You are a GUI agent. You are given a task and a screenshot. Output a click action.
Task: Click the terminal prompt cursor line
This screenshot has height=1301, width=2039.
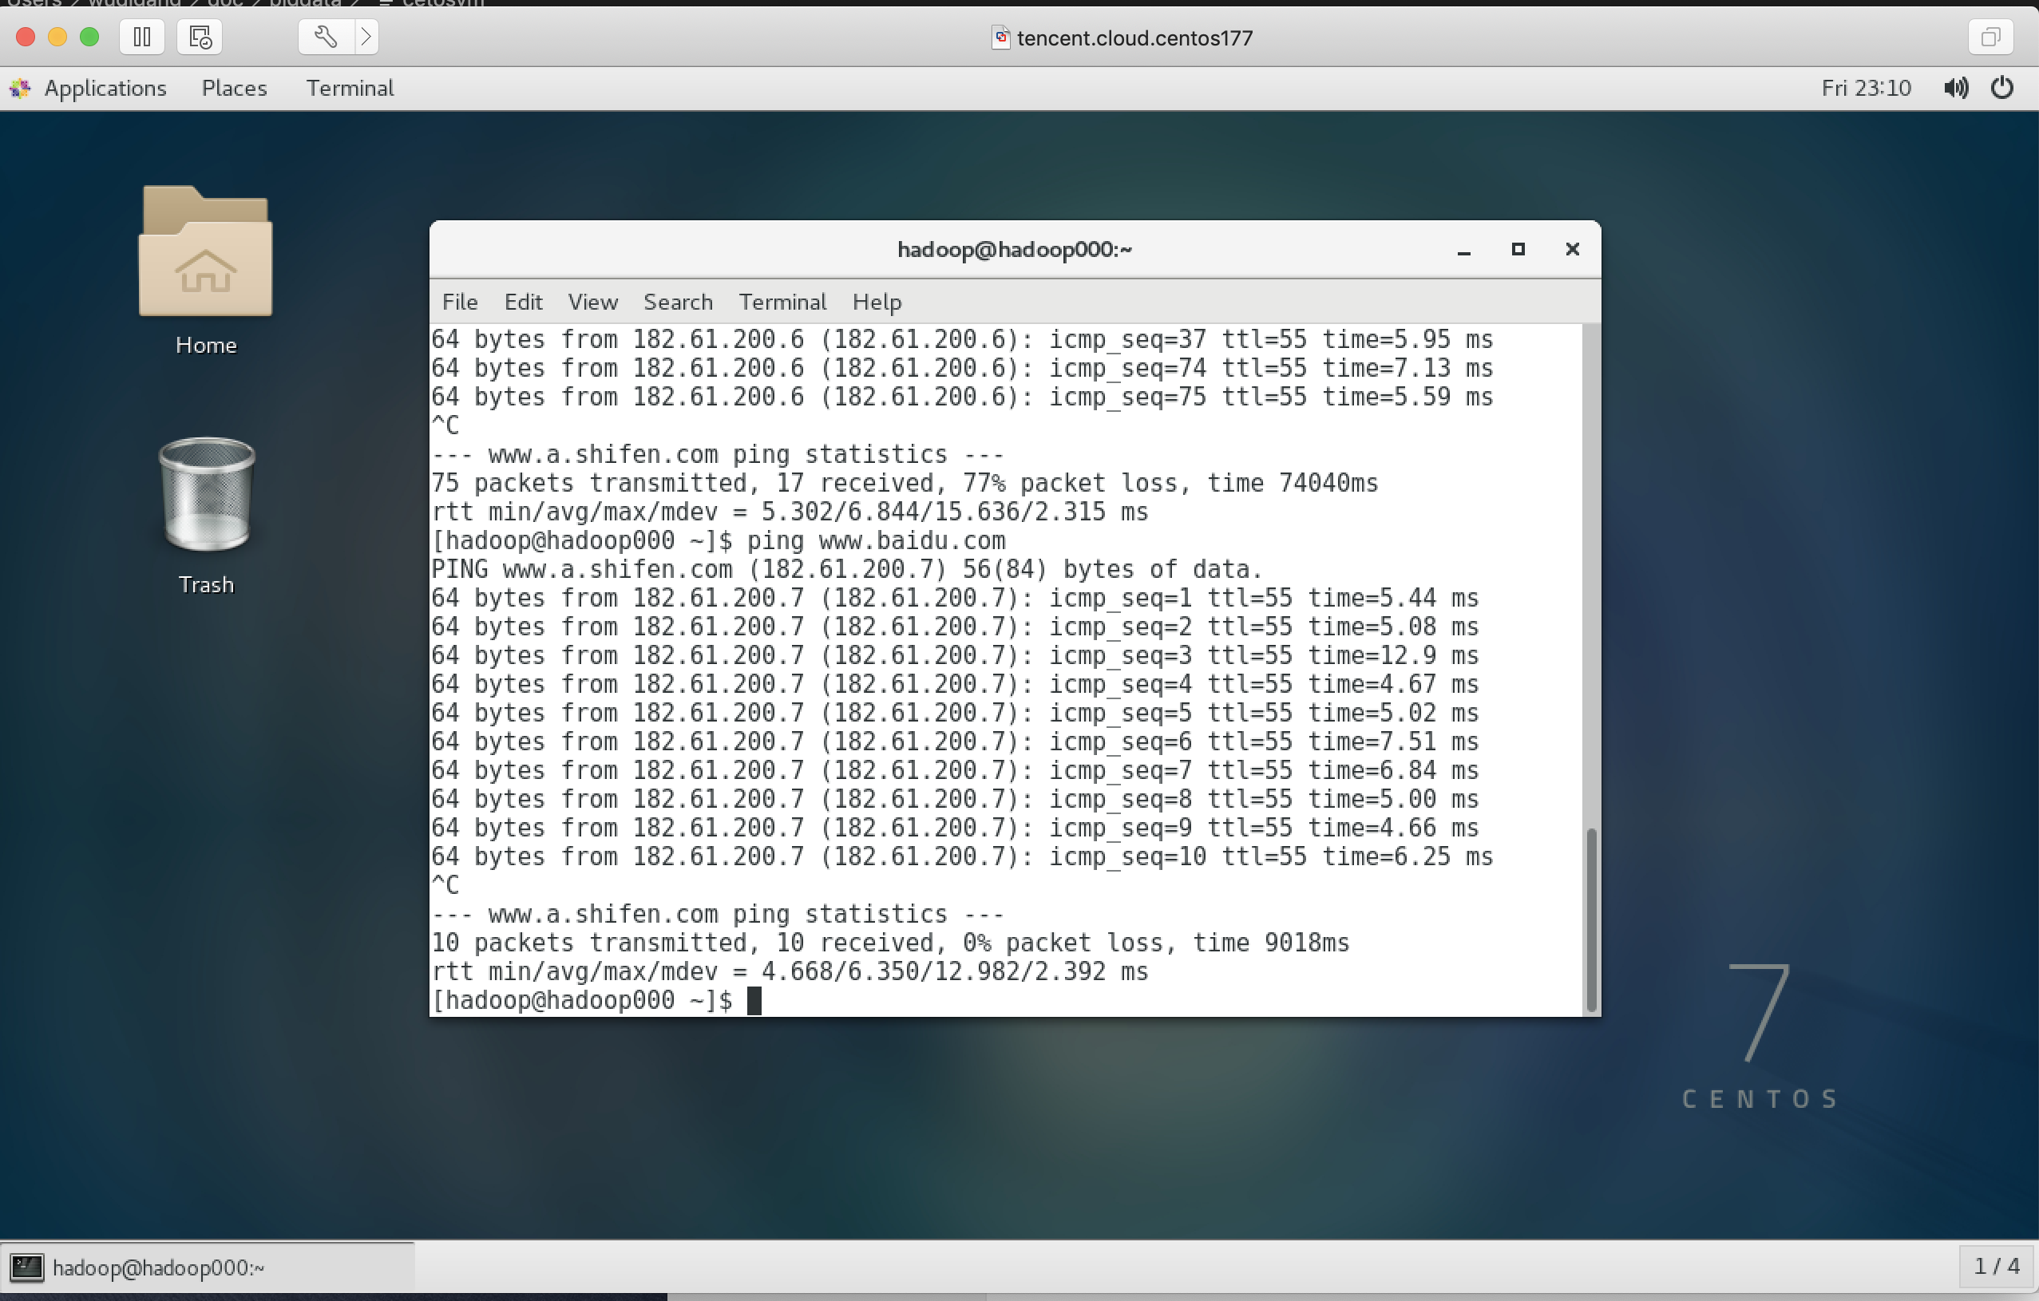[x=597, y=1001]
